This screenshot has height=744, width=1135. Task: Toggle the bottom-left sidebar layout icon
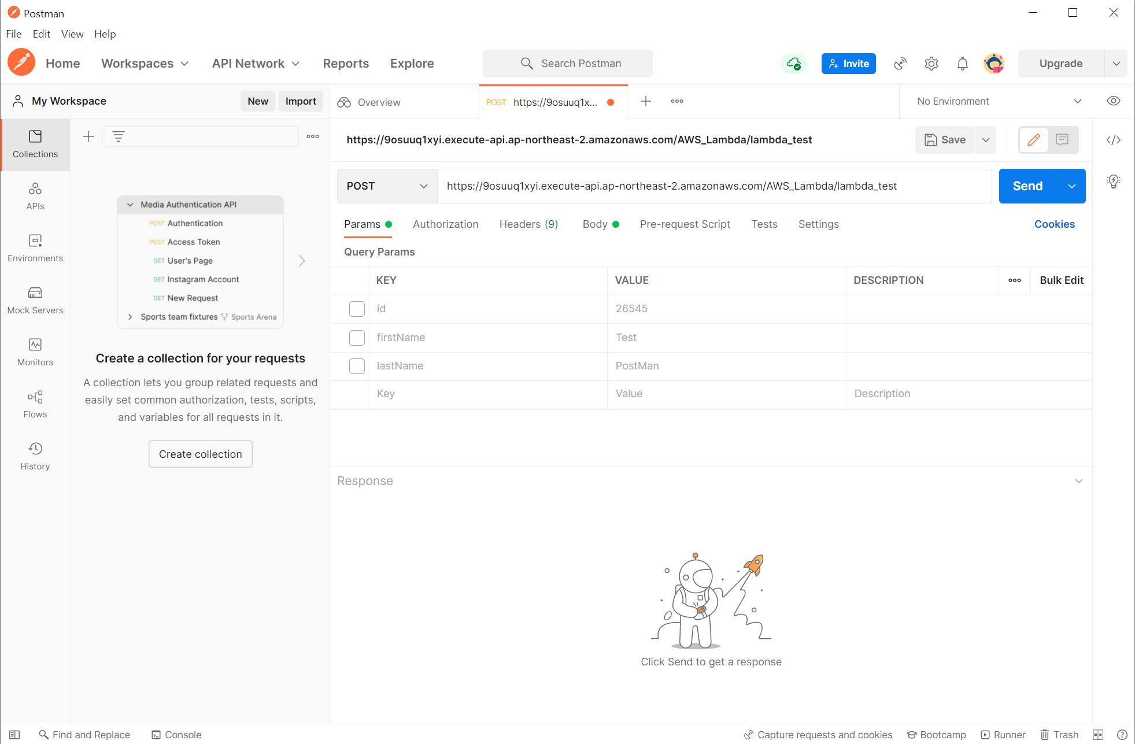click(x=15, y=735)
